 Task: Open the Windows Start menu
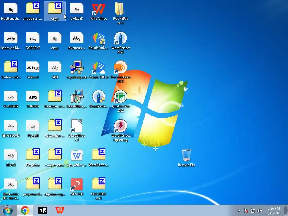click(7, 210)
